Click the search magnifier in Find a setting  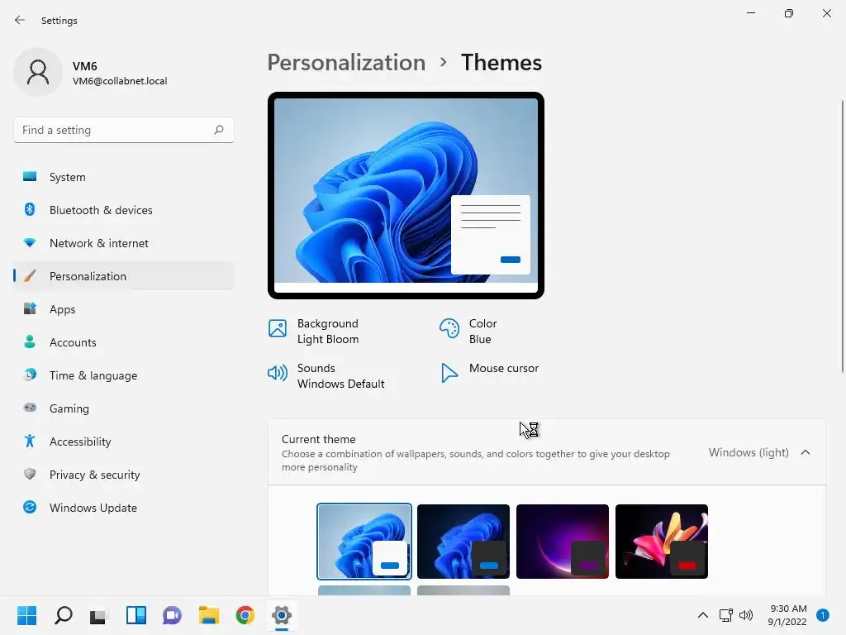pyautogui.click(x=218, y=130)
